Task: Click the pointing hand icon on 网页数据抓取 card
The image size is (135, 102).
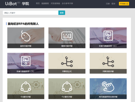Action: pyautogui.click(x=108, y=87)
